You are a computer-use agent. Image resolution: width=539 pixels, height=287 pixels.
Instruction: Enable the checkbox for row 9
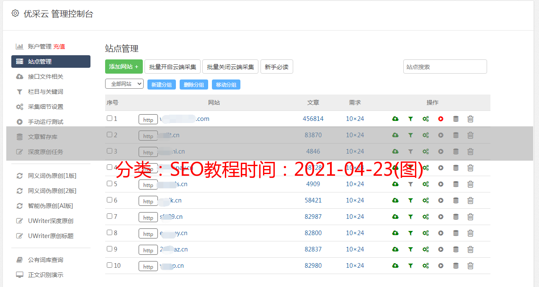point(109,249)
